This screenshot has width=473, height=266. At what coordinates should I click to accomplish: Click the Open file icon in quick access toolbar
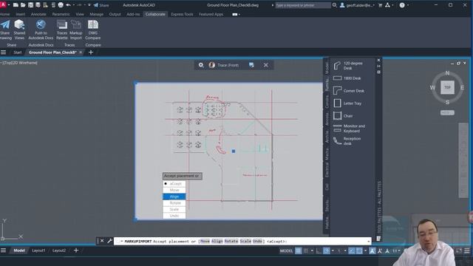tap(23, 5)
